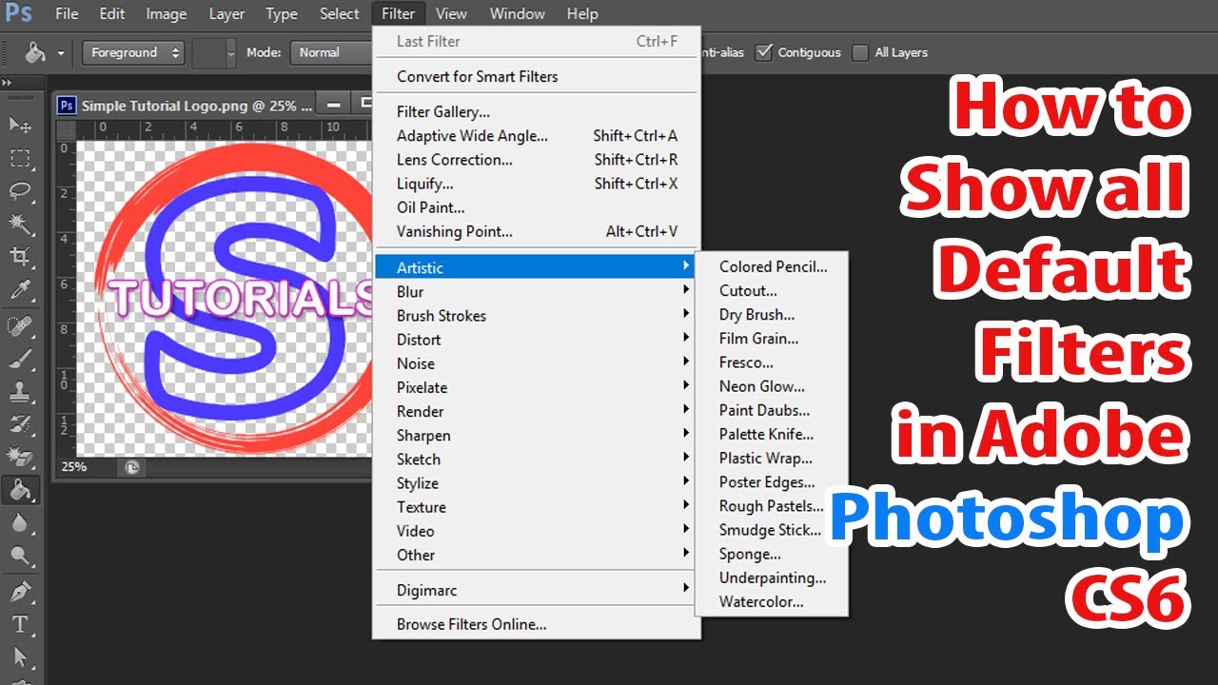Choose Colored Pencil from the Artistic submenu
Screen dimensions: 1218x685
tap(772, 266)
